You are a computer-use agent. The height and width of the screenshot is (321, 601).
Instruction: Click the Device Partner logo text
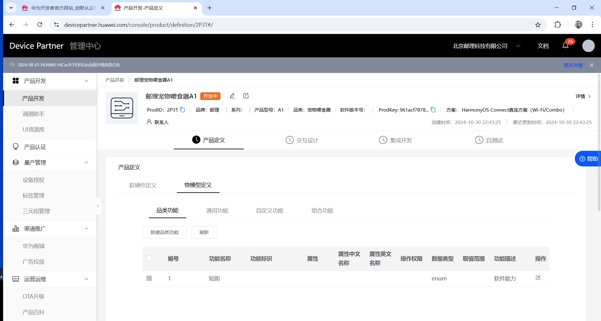[x=36, y=46]
